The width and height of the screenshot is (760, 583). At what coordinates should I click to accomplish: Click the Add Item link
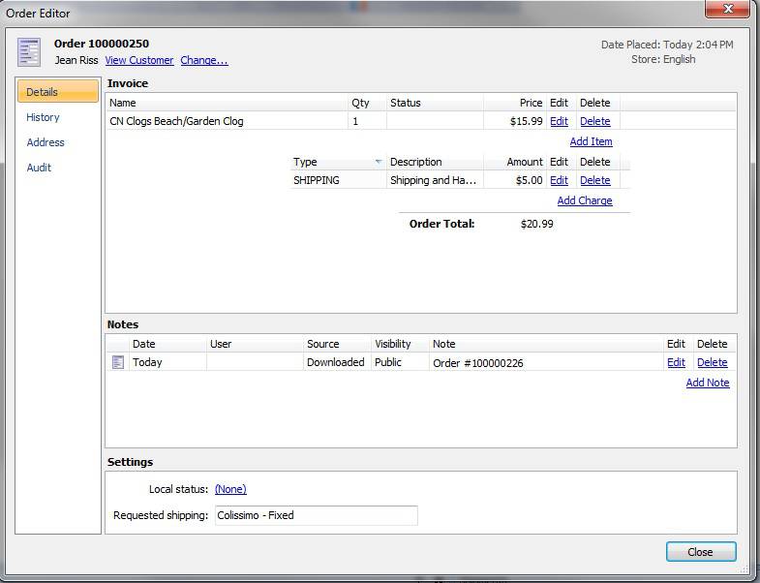pyautogui.click(x=591, y=141)
